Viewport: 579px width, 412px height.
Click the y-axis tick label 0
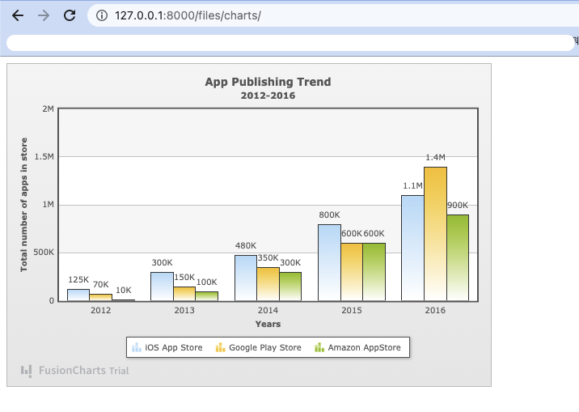(x=52, y=301)
